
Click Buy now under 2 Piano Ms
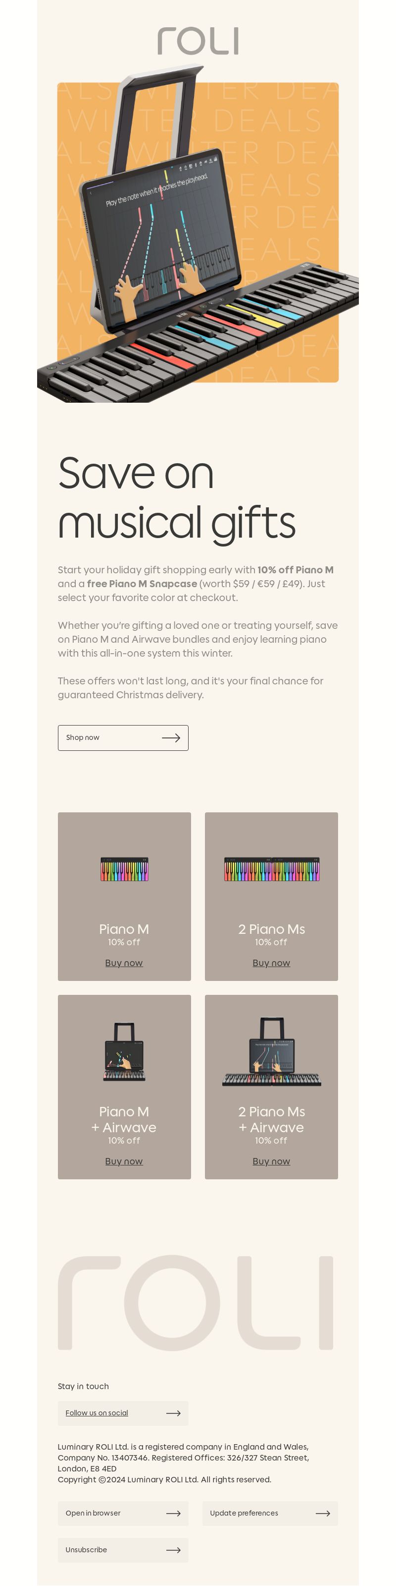pyautogui.click(x=271, y=962)
